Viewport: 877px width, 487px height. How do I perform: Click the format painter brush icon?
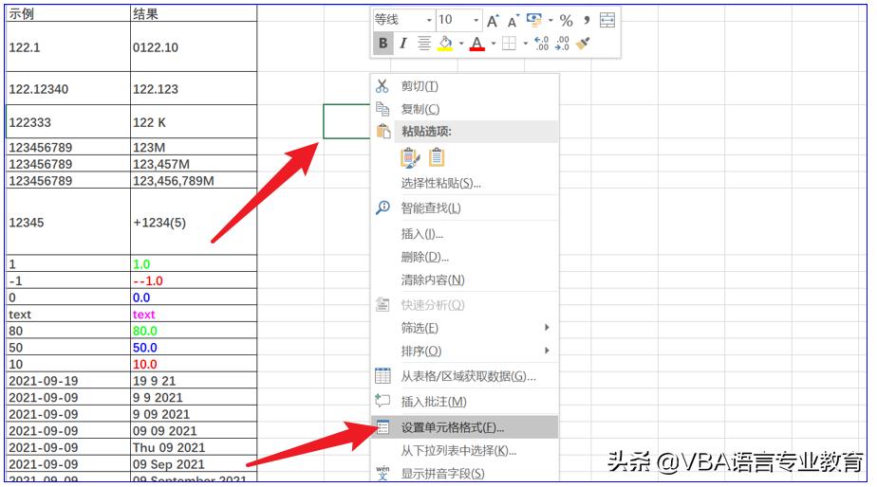583,43
